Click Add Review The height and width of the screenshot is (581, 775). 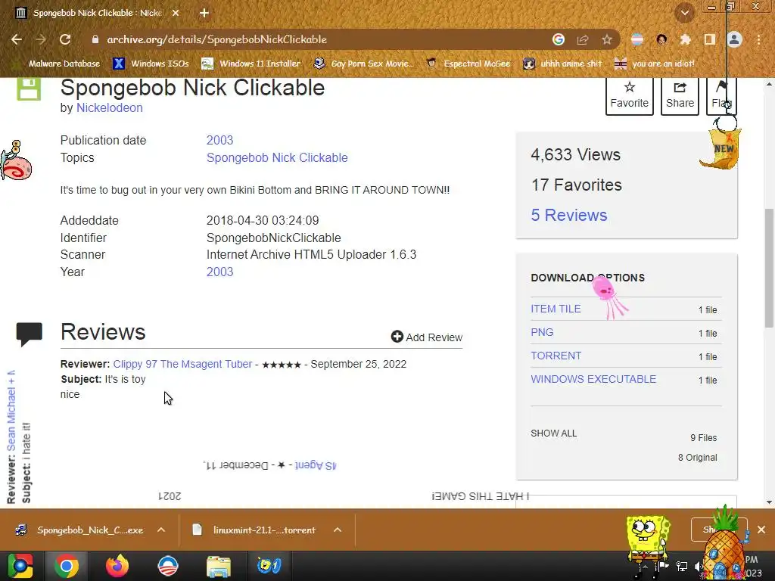tap(427, 337)
